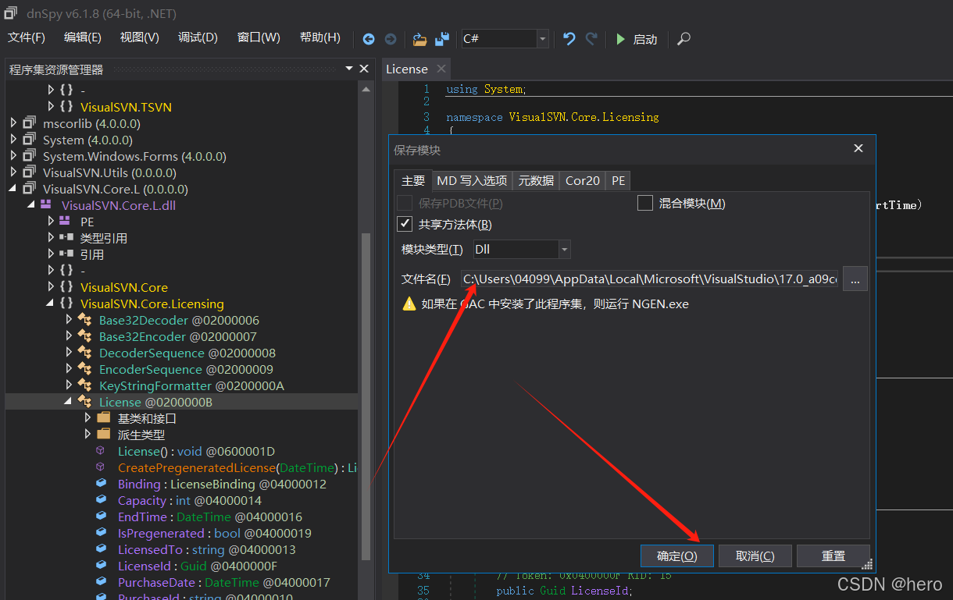This screenshot has height=600, width=953.
Task: Open the 帮助(H) menu
Action: [320, 37]
